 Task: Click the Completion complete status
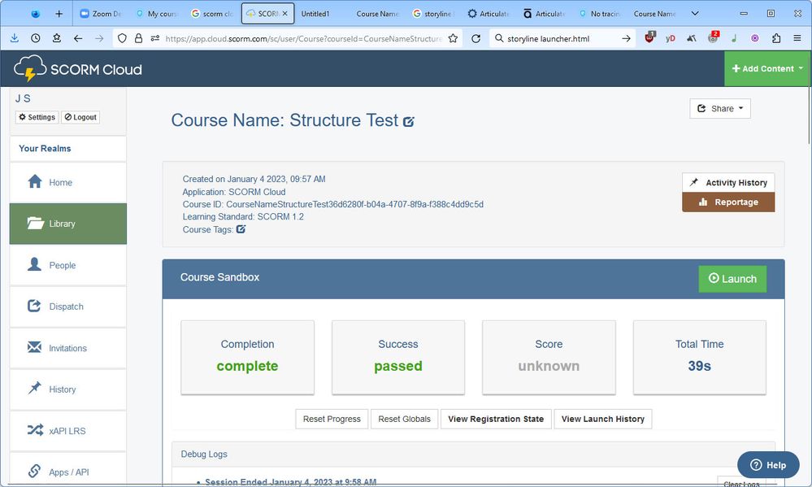tap(247, 366)
